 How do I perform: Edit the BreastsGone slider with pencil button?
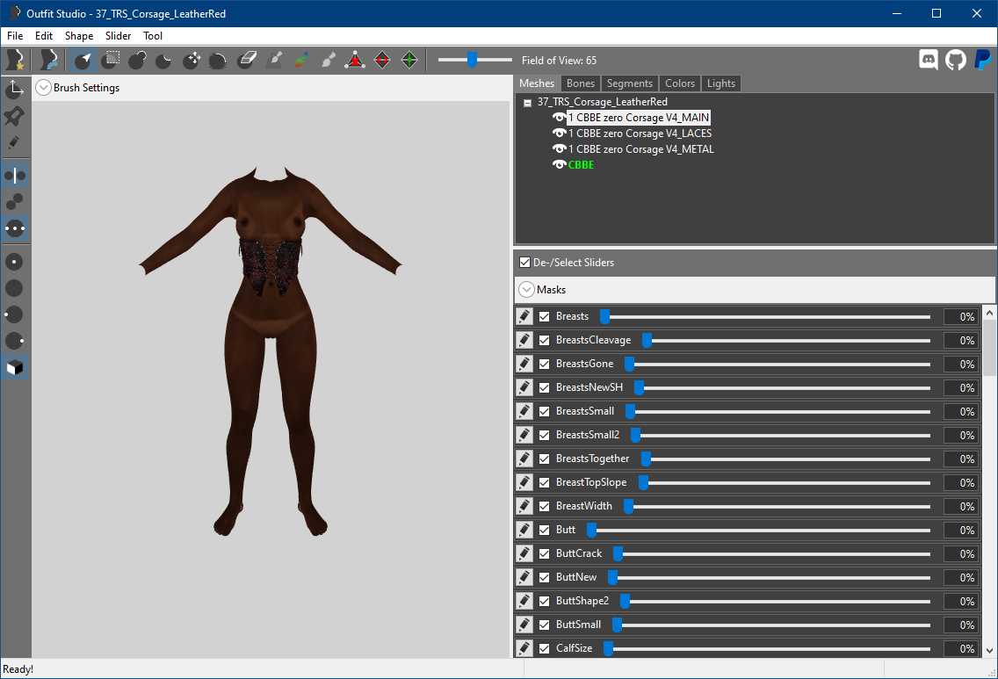point(524,364)
